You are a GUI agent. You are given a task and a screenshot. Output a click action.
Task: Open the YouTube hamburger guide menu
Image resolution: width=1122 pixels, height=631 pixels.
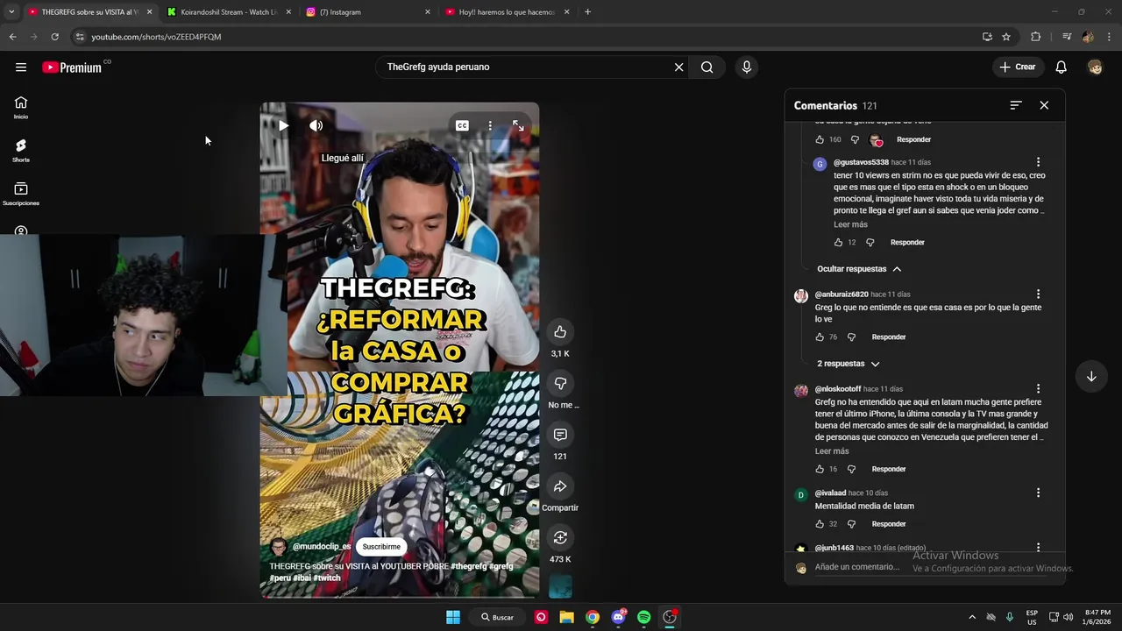pyautogui.click(x=21, y=67)
